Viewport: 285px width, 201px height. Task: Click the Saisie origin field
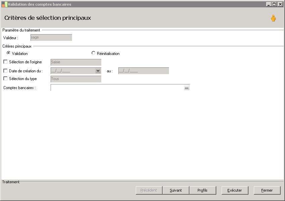click(x=76, y=62)
